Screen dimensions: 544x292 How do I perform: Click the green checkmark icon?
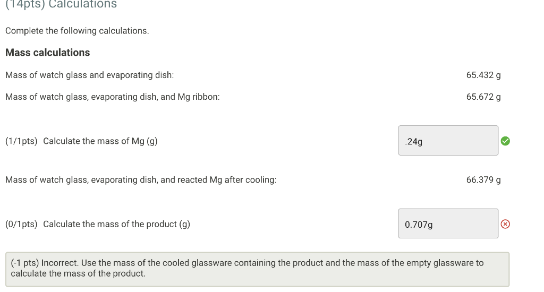pos(505,141)
